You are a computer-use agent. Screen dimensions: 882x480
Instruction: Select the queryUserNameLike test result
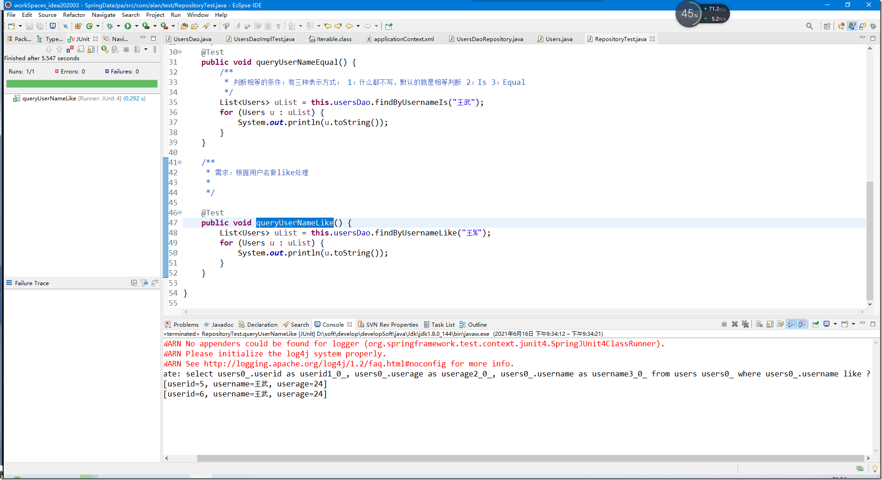coord(79,98)
